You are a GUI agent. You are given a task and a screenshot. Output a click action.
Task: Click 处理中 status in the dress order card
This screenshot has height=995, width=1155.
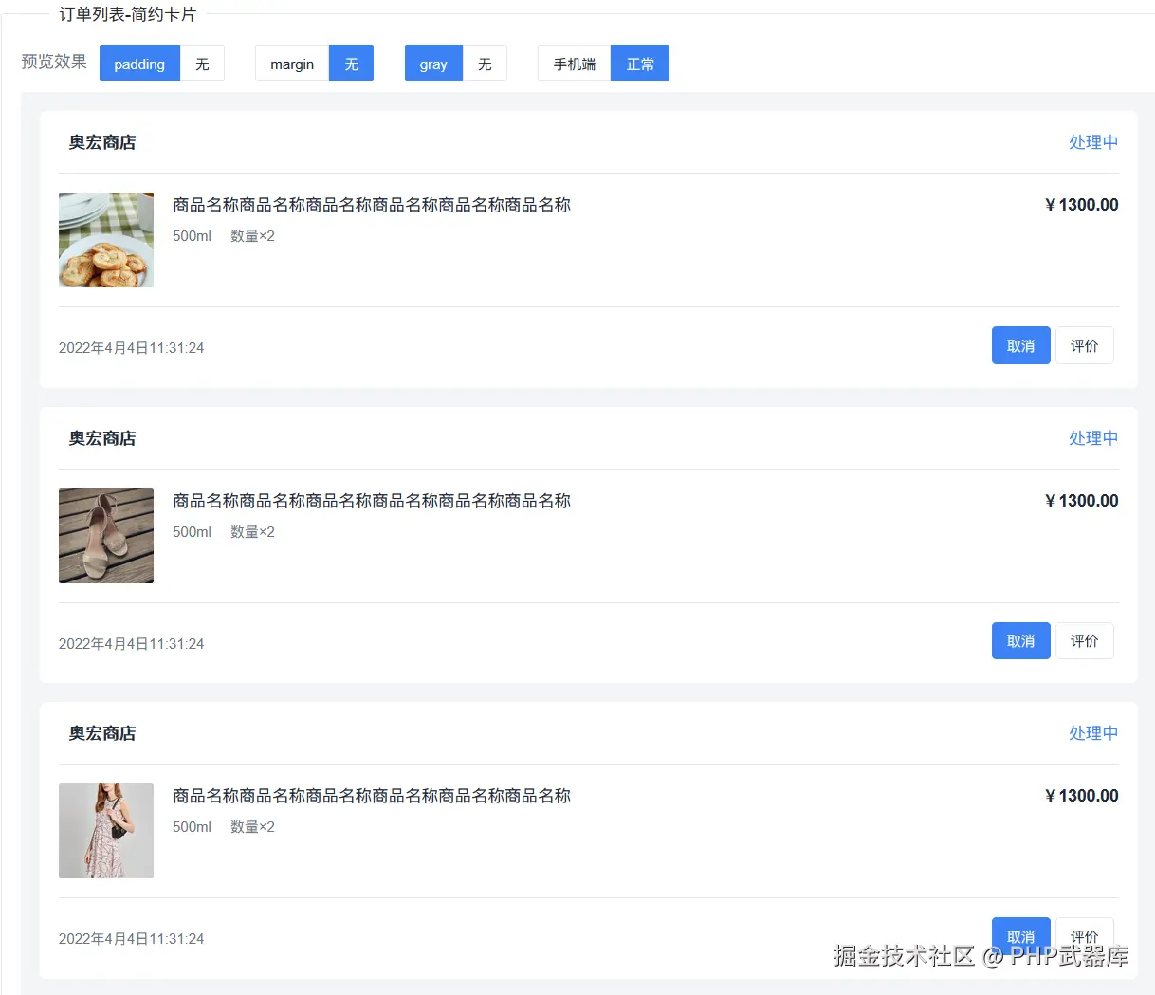tap(1093, 733)
